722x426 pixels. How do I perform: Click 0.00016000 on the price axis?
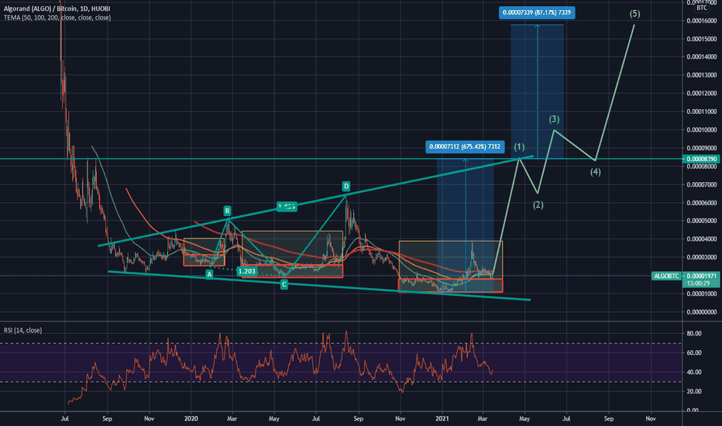point(702,21)
